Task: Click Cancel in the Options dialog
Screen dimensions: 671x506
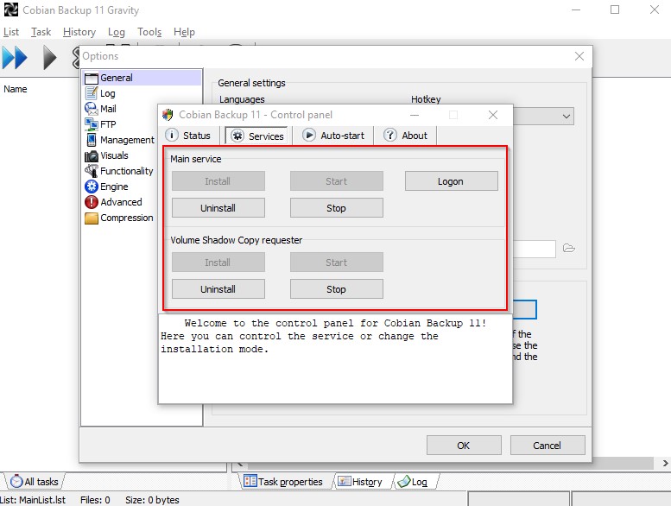Action: [x=547, y=446]
